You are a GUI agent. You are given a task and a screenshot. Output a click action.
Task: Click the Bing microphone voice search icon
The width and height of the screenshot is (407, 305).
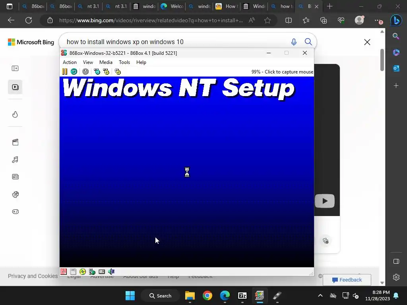click(x=294, y=42)
